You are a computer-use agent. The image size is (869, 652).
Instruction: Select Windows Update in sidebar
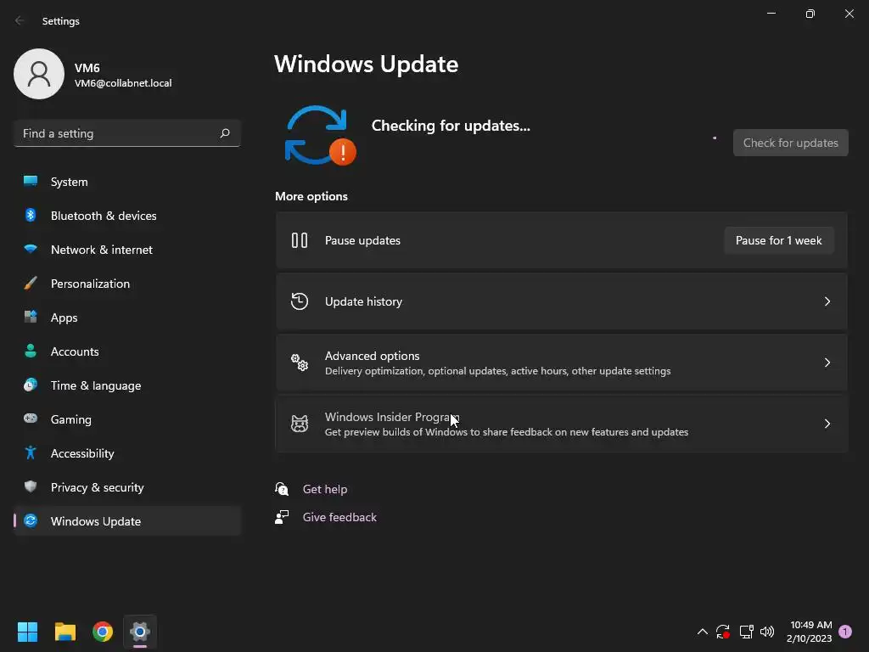(127, 521)
